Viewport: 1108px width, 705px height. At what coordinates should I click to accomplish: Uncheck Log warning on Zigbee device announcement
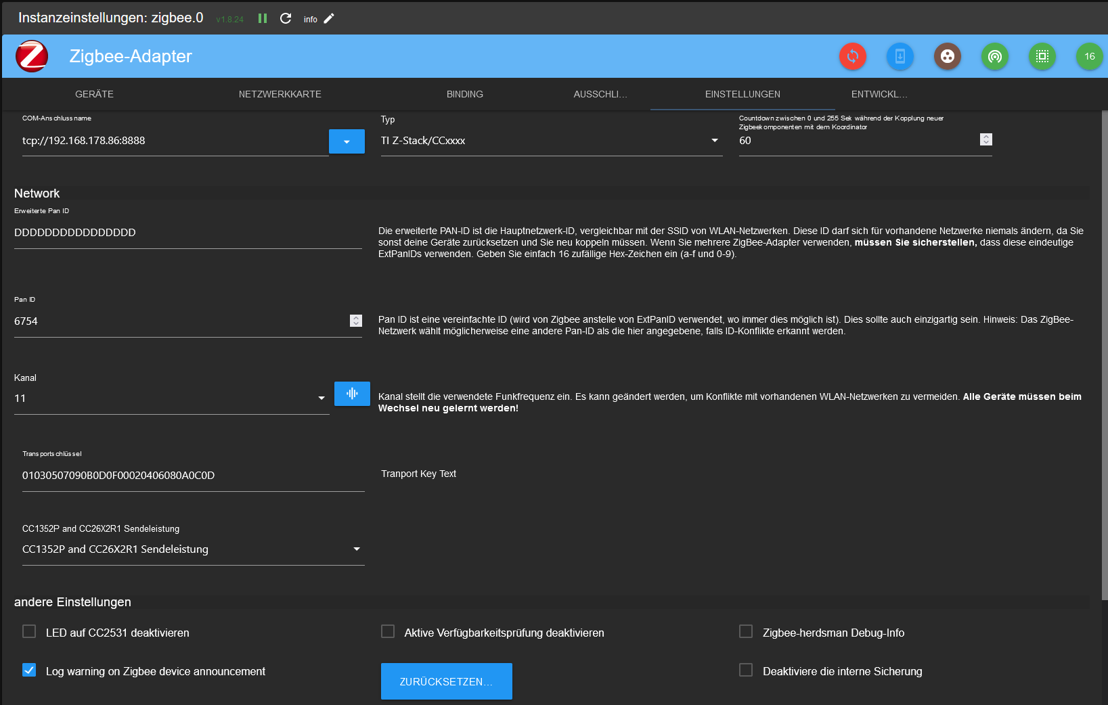click(x=29, y=670)
